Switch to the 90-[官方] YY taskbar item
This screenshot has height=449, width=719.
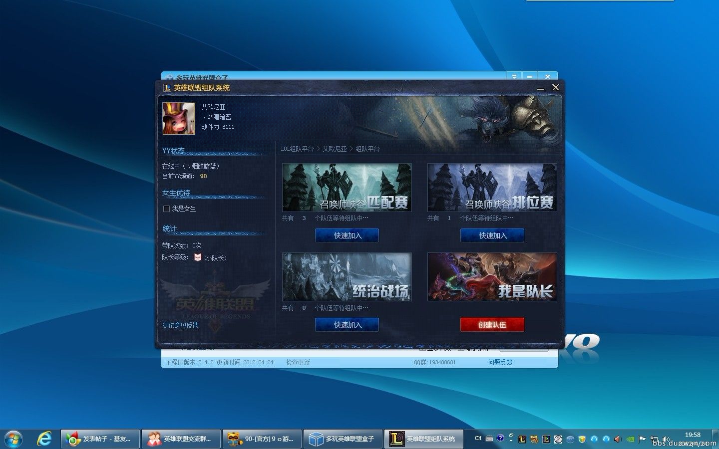[x=262, y=439]
